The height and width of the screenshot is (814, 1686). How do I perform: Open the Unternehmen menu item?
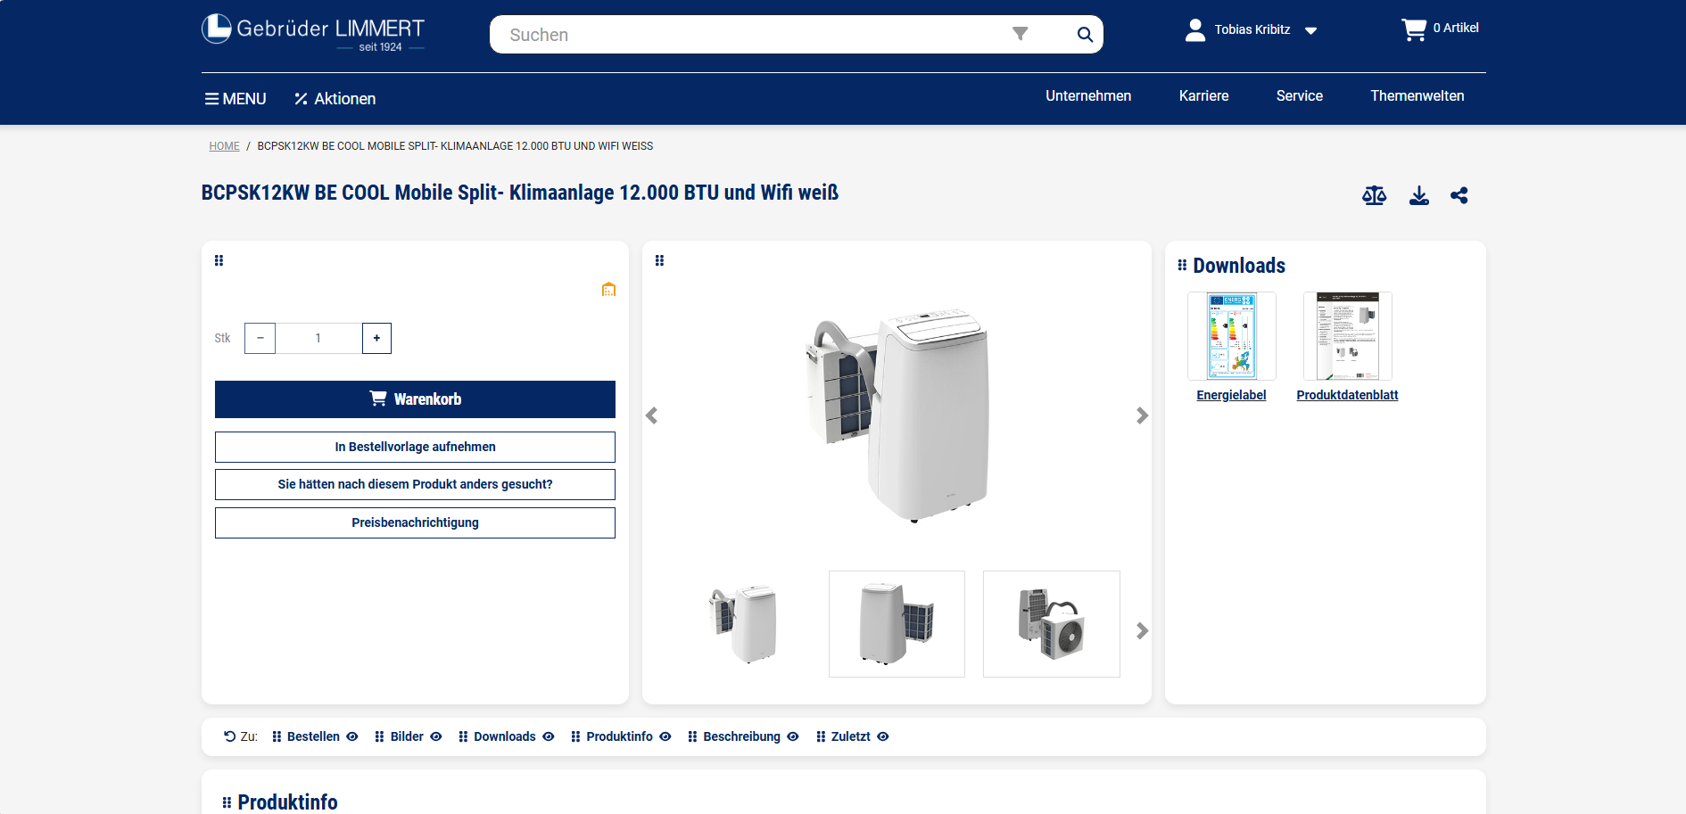tap(1088, 96)
